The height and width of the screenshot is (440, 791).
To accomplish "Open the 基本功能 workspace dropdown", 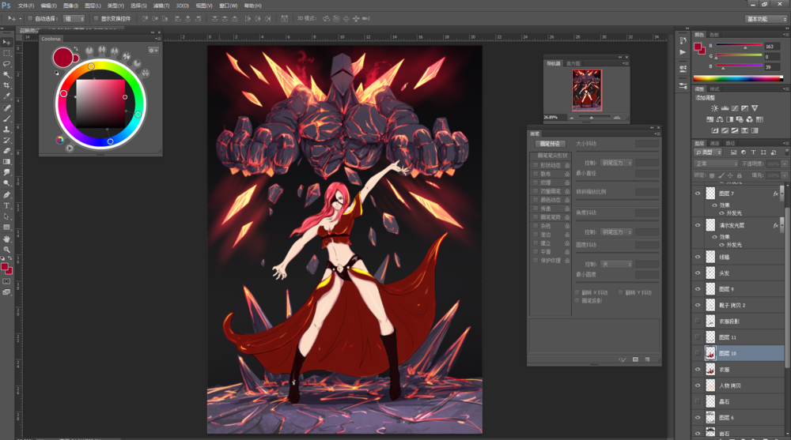I will 766,17.
